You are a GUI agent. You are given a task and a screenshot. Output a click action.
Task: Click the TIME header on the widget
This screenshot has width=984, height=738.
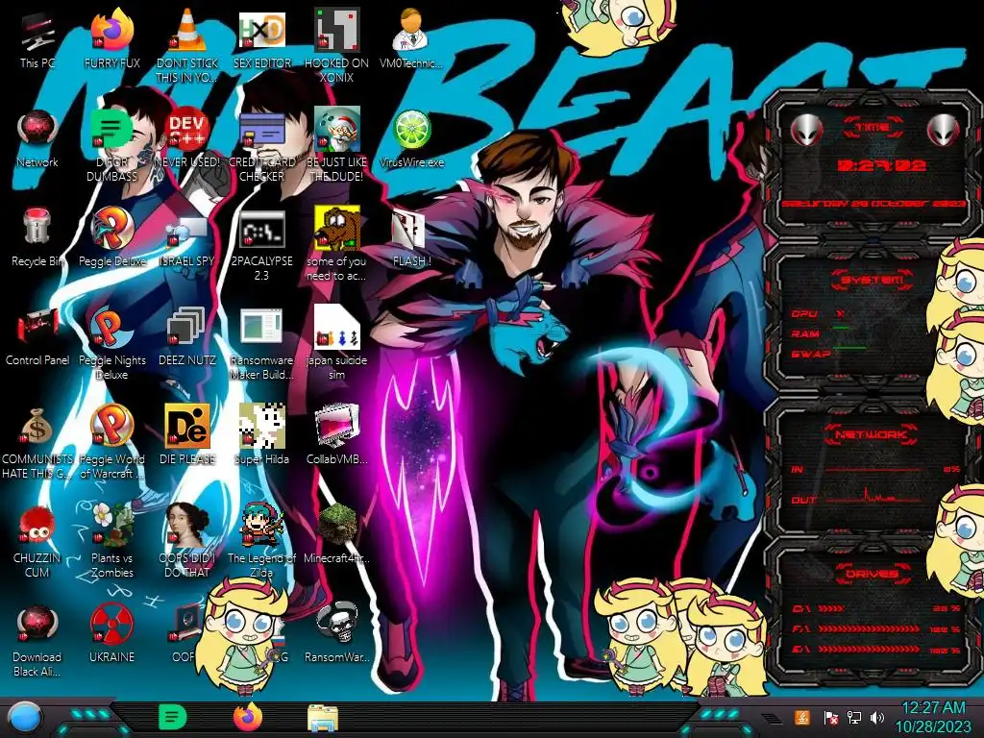tap(873, 128)
